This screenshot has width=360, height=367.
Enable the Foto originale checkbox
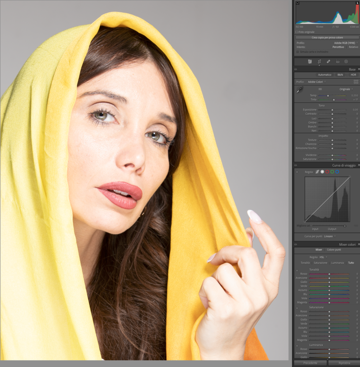click(297, 32)
